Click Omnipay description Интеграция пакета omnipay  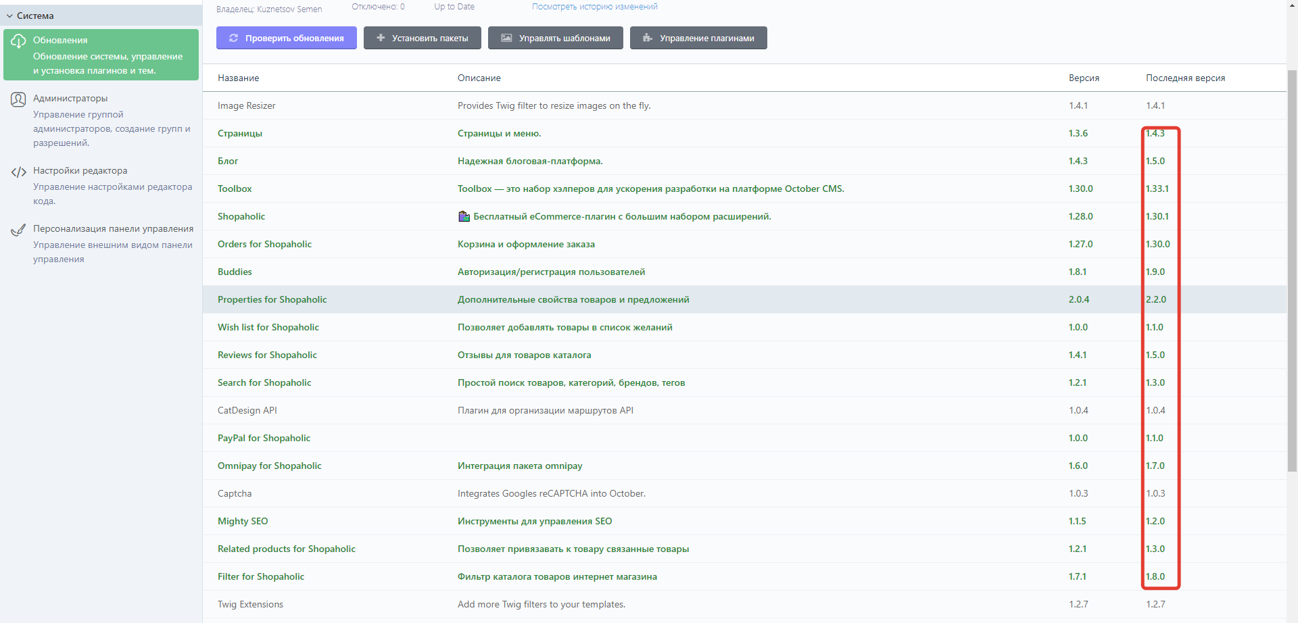pos(520,466)
